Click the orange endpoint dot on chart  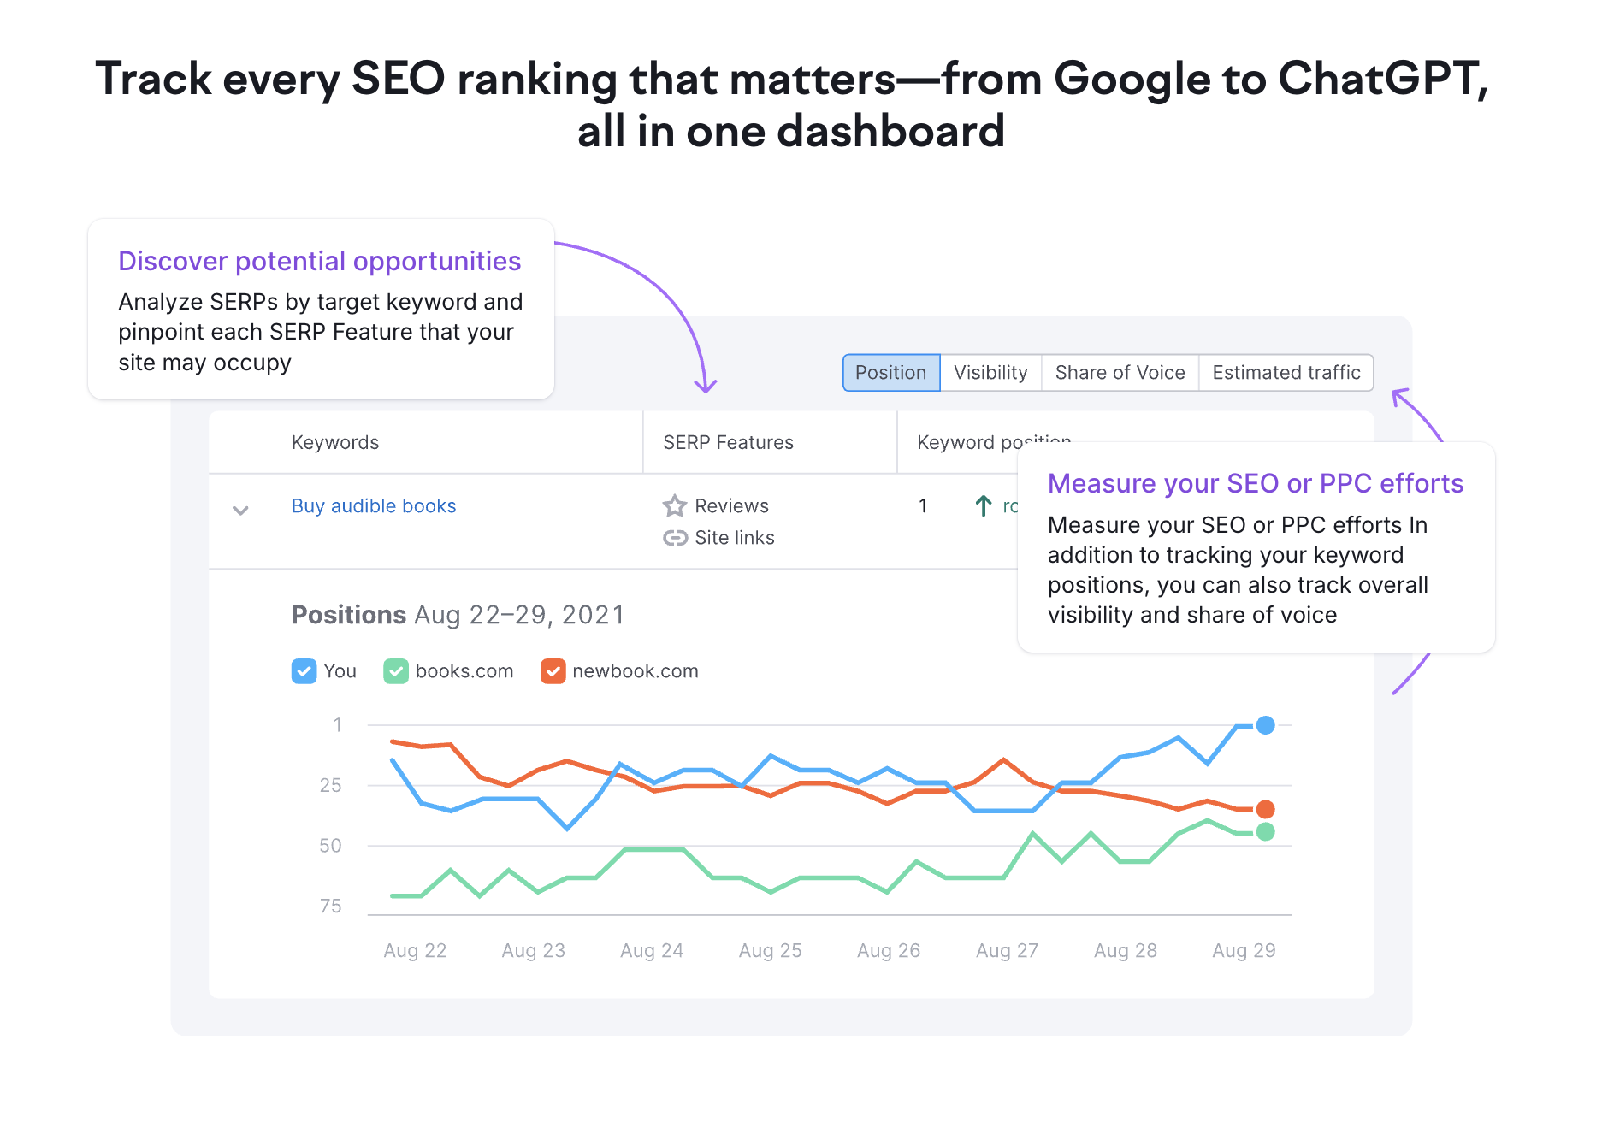(1265, 809)
